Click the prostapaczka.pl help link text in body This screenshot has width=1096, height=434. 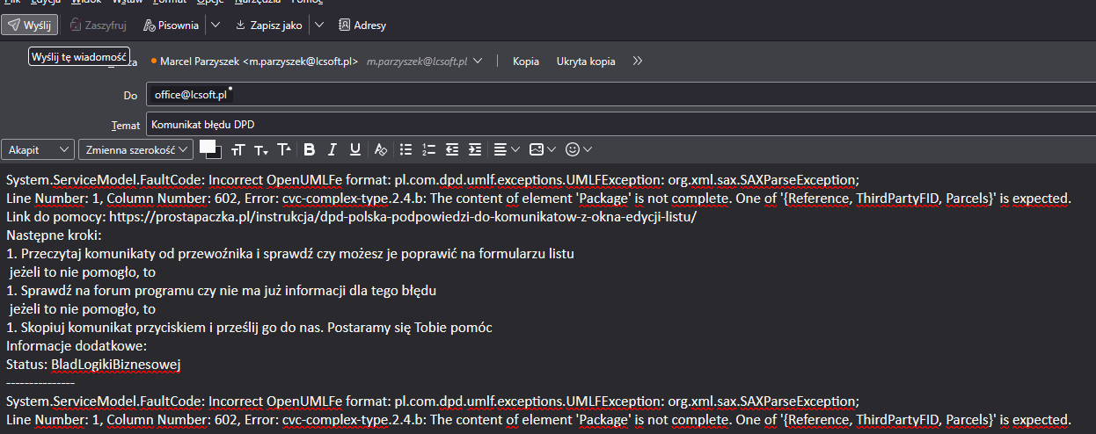(x=402, y=216)
